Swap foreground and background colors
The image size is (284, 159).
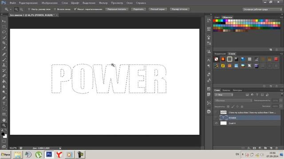tap(6, 130)
